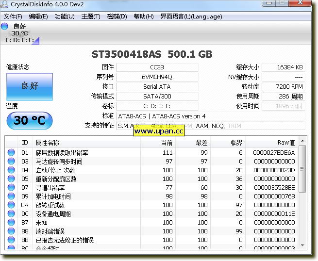Viewport: 318px width, 261px height.
Task: Open the 文件(F) menu
Action: pos(13,16)
